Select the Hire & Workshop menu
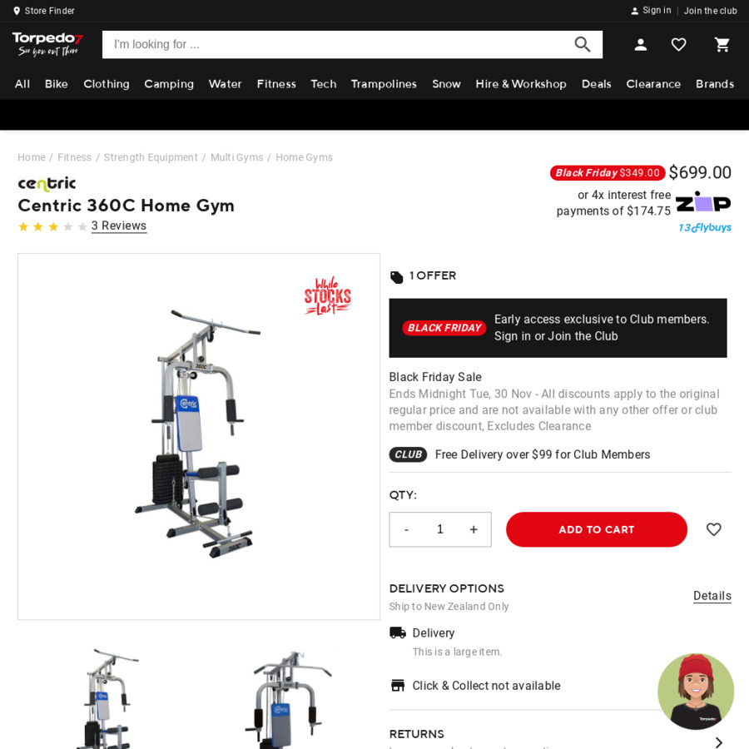 521,84
